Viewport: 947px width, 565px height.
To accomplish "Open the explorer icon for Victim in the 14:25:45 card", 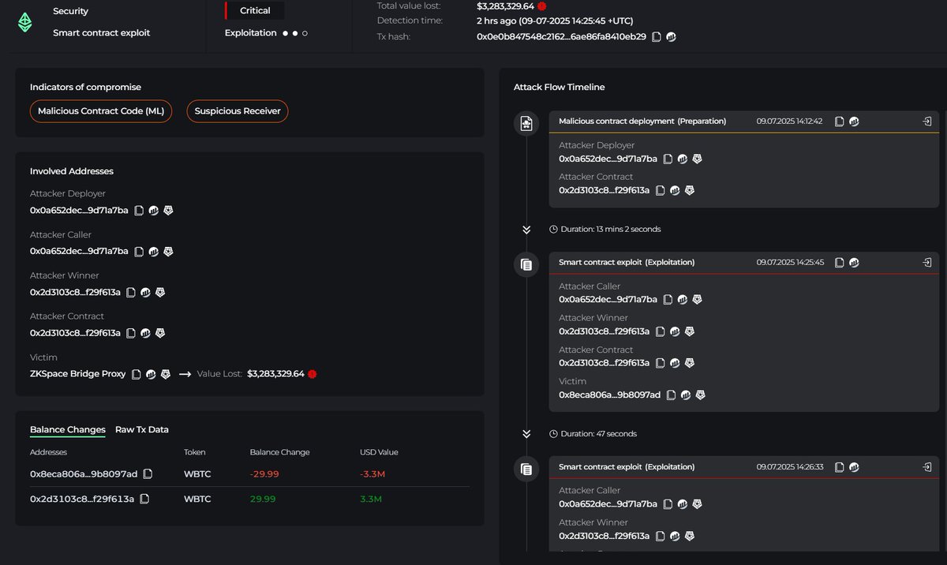I will pyautogui.click(x=686, y=395).
